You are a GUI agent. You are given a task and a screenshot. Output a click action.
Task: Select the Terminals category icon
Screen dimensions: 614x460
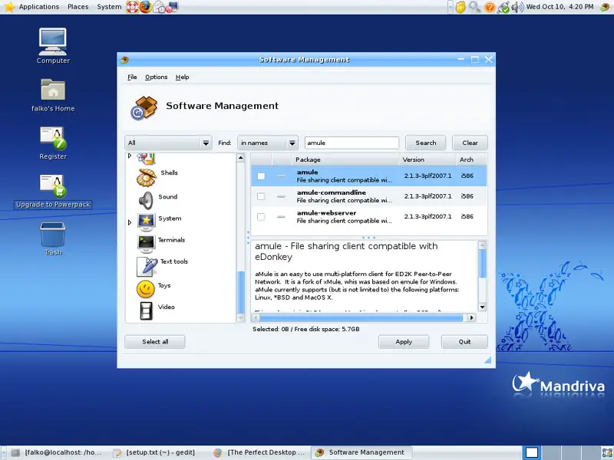pyautogui.click(x=146, y=243)
